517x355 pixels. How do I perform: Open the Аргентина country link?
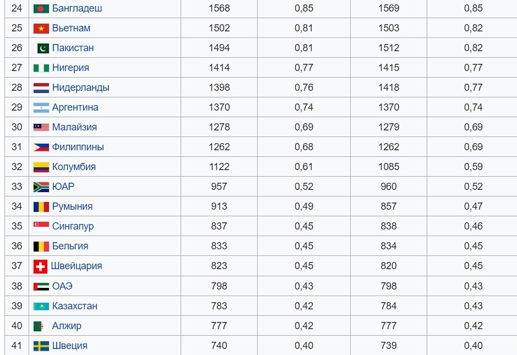75,107
